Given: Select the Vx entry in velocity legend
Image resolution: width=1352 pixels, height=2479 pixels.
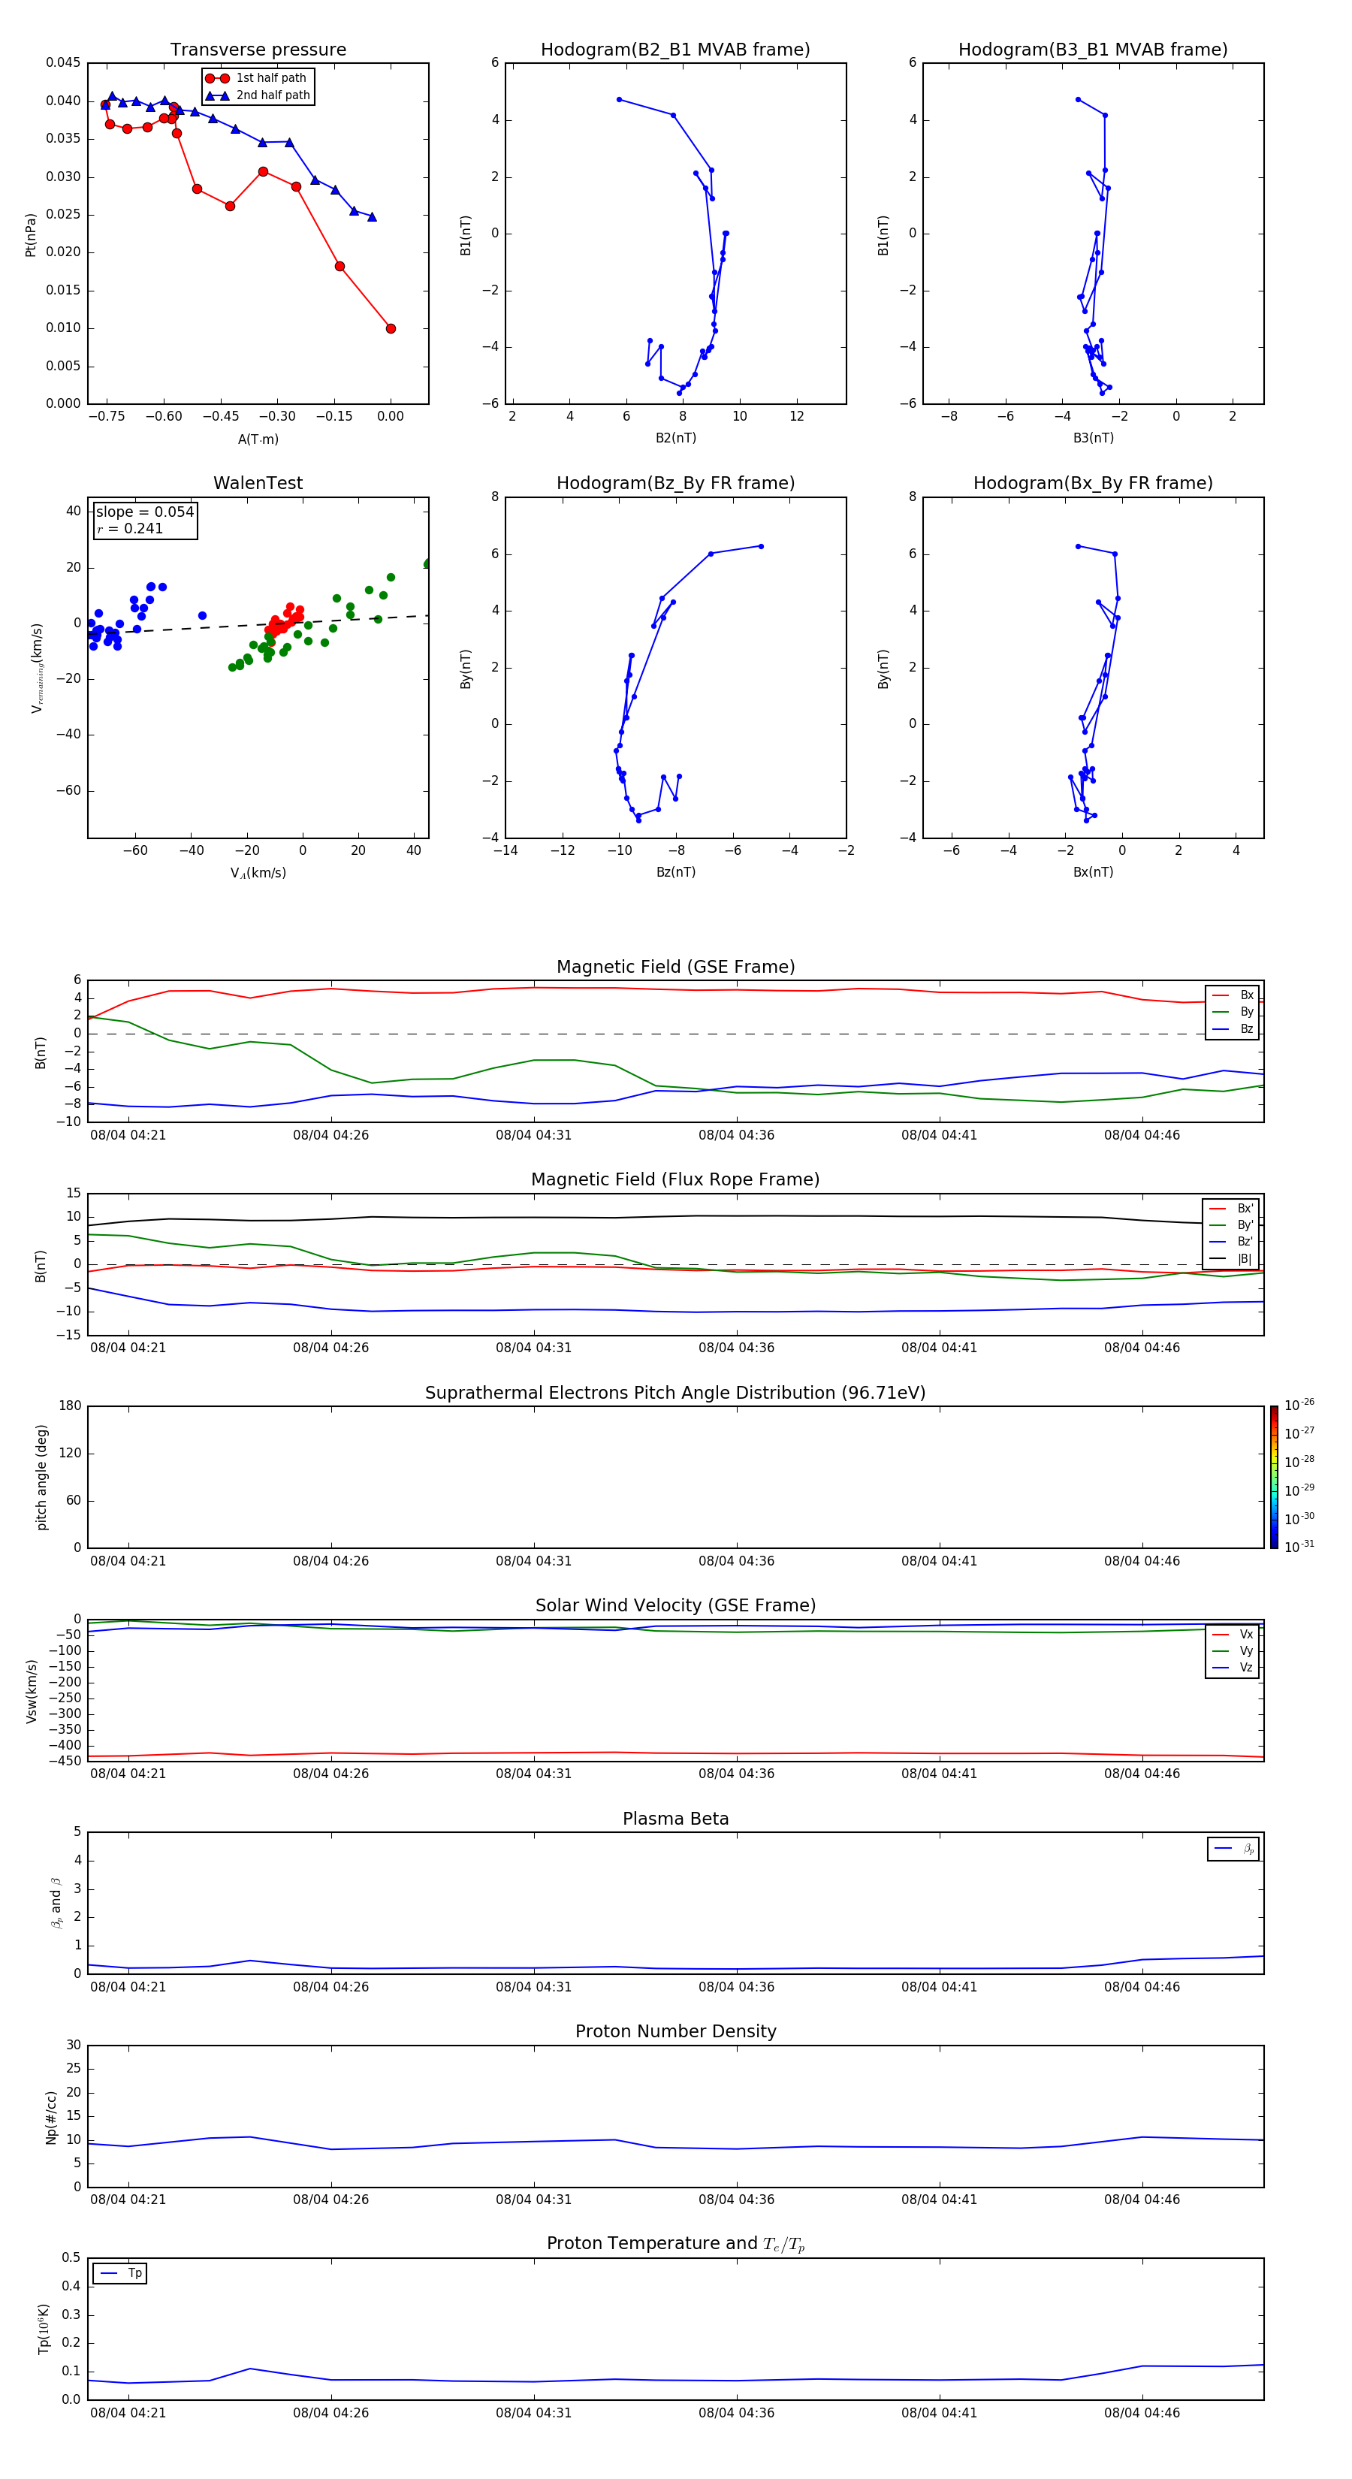Looking at the screenshot, I should point(1233,1634).
